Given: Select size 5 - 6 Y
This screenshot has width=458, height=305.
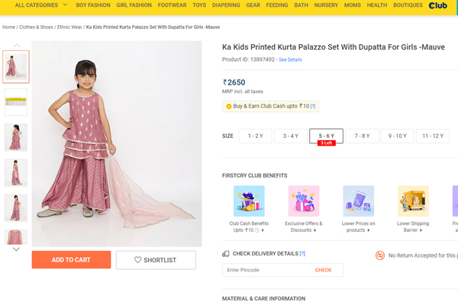Looking at the screenshot, I should (327, 136).
